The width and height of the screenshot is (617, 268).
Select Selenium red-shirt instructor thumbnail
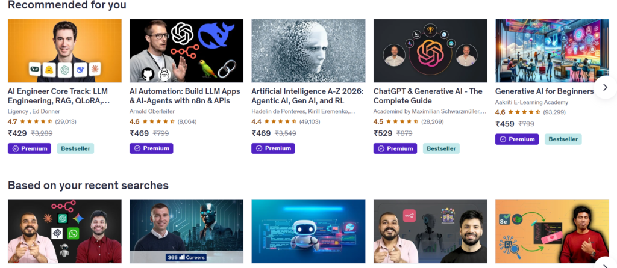pyautogui.click(x=552, y=231)
